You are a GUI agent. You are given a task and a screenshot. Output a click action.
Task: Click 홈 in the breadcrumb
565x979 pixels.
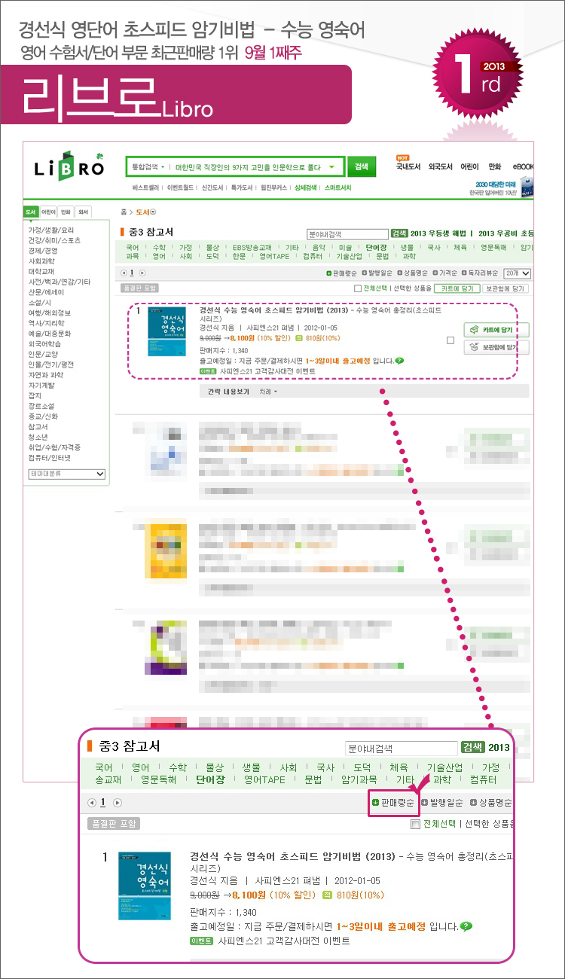point(124,213)
